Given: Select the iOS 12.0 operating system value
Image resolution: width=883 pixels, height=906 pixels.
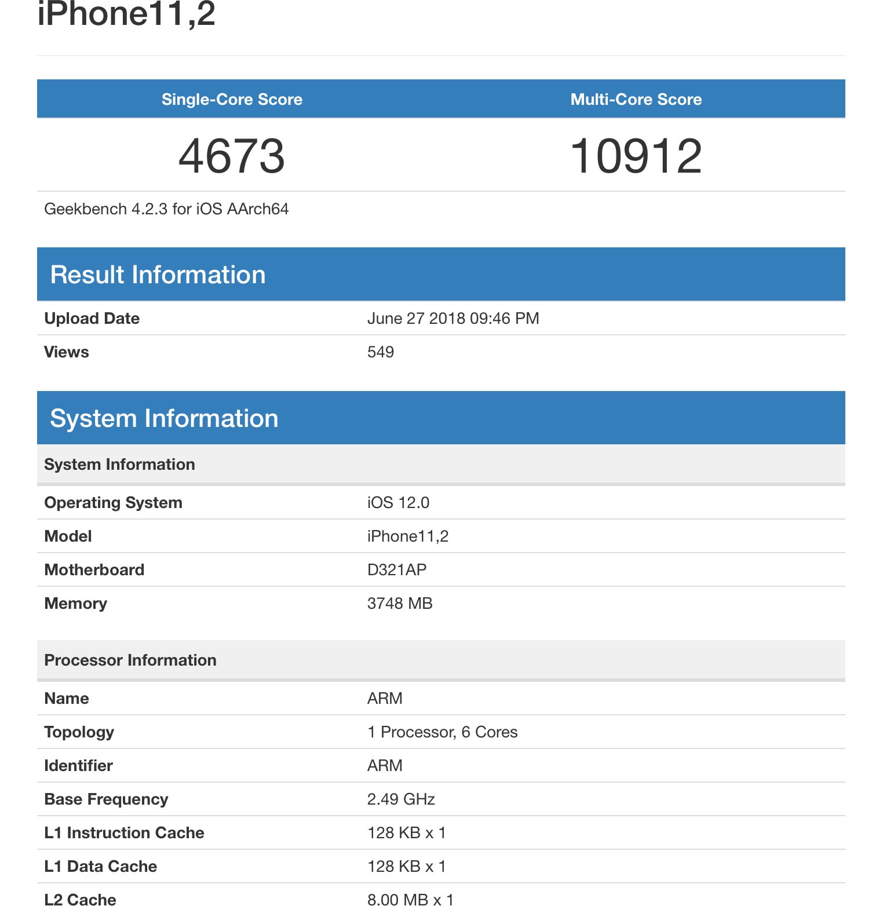Looking at the screenshot, I should pyautogui.click(x=398, y=503).
